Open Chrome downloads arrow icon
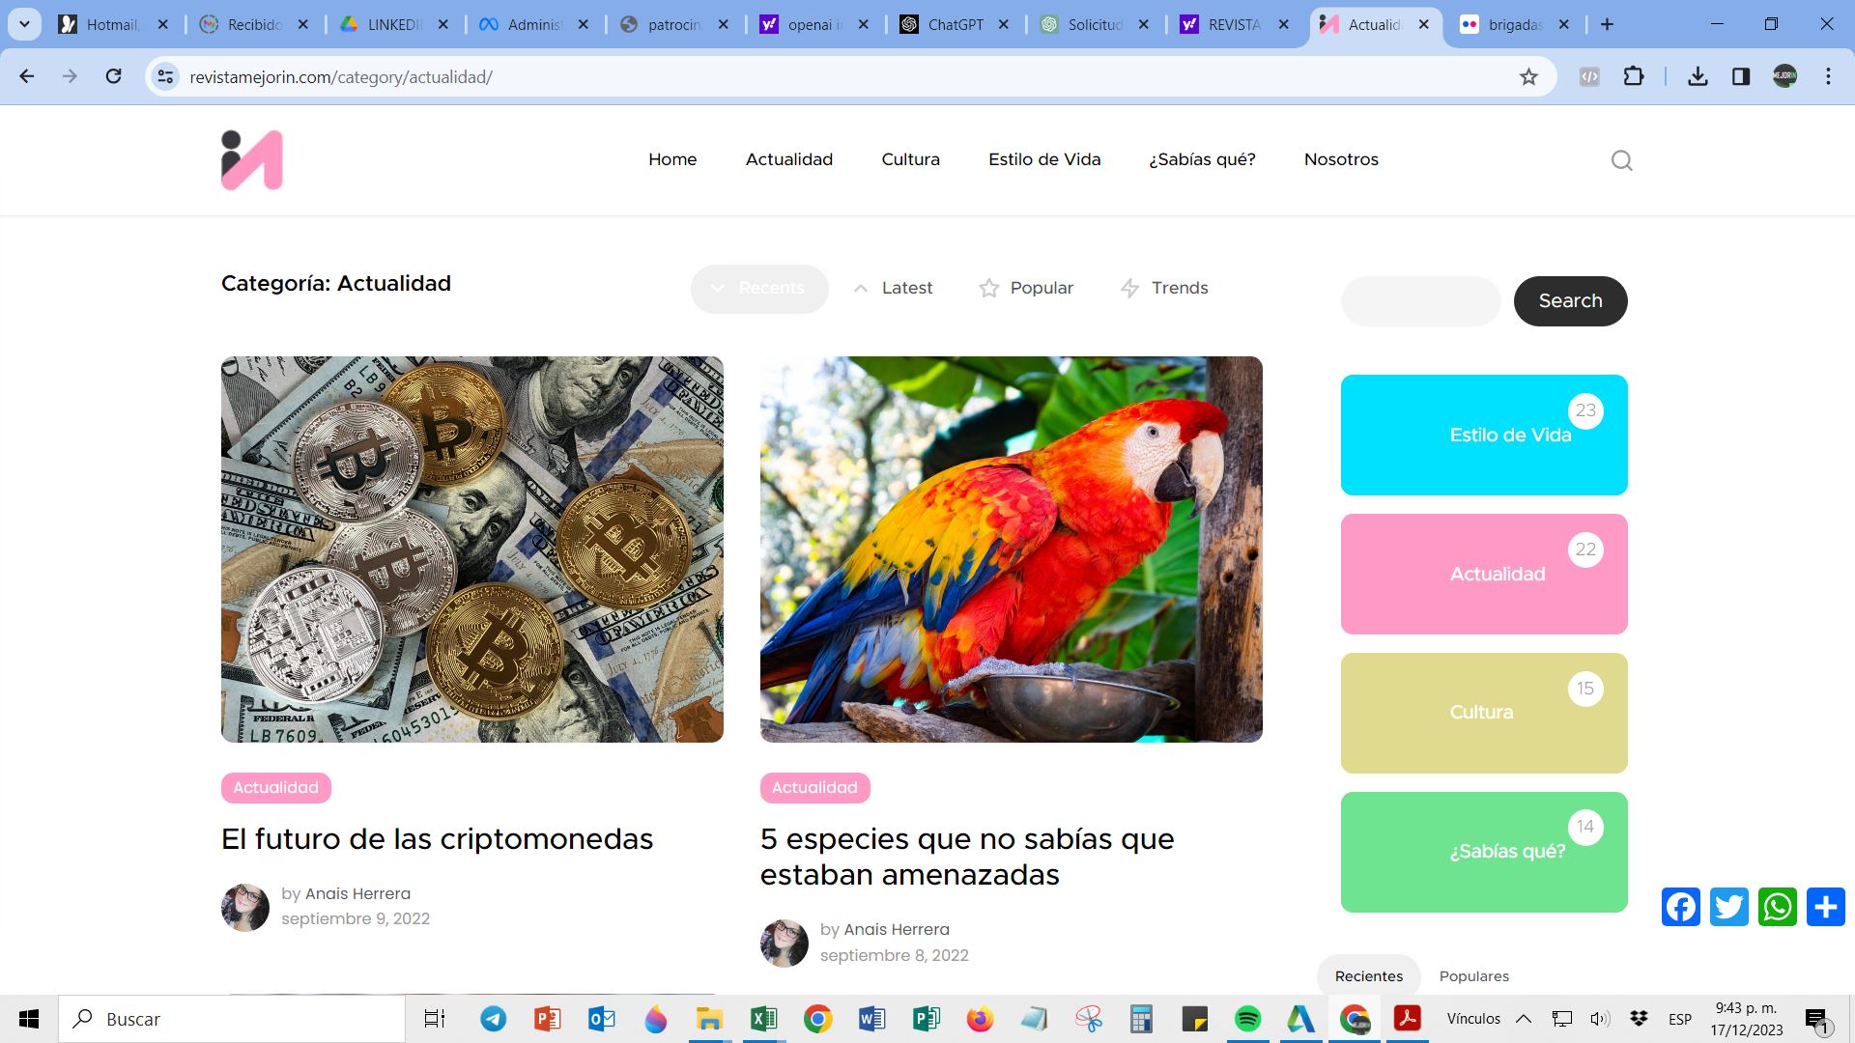The width and height of the screenshot is (1855, 1043). (x=1698, y=77)
